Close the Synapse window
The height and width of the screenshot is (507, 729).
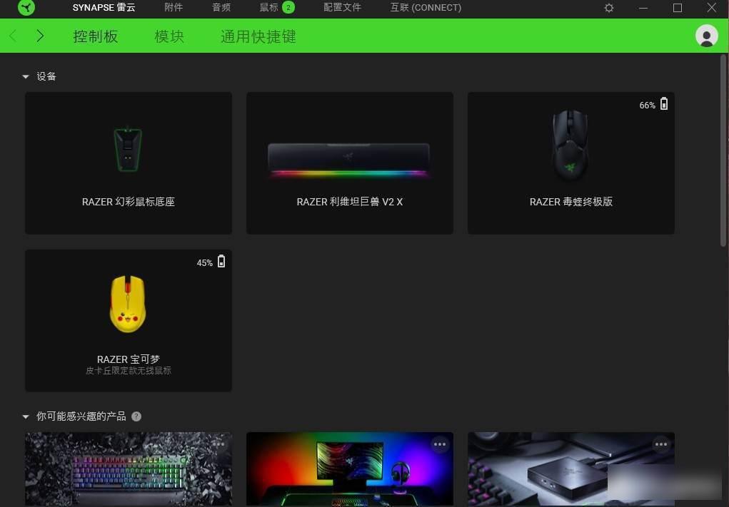711,8
